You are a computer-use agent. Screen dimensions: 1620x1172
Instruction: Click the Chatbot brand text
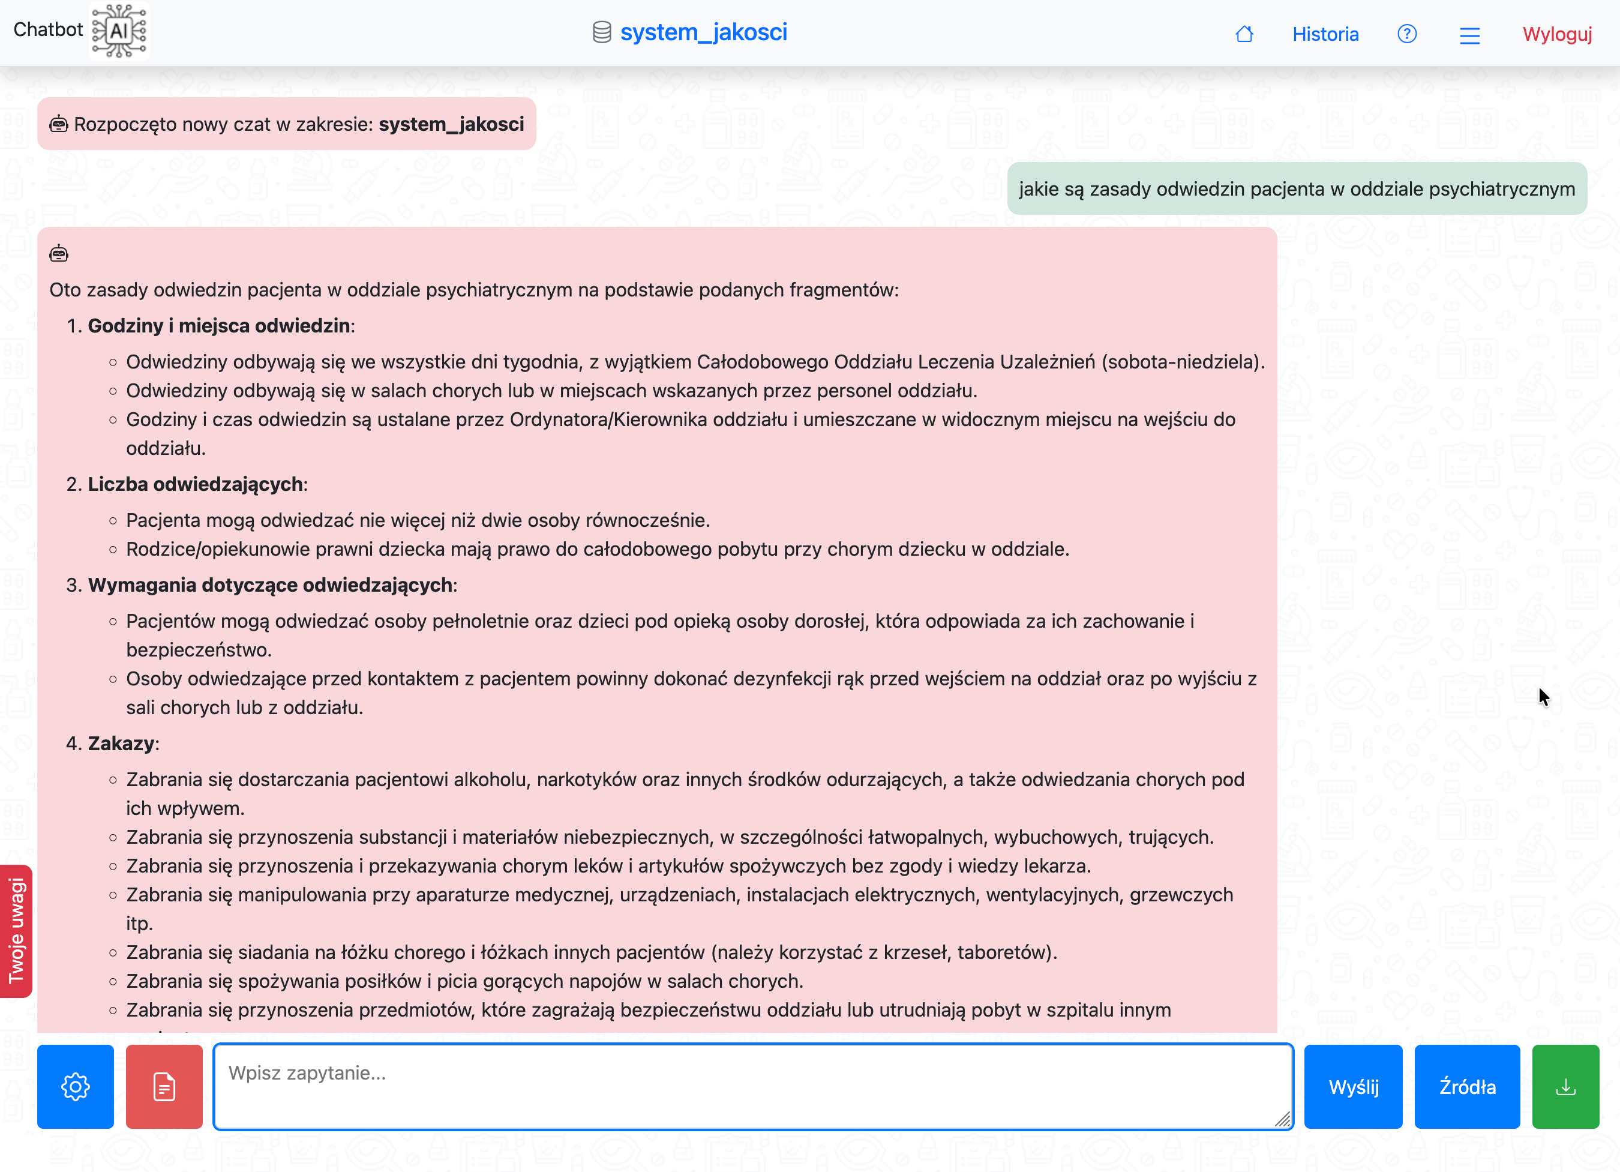pos(48,29)
